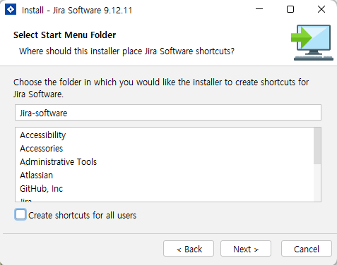
Task: Go to the previous step with Back
Action: pyautogui.click(x=189, y=249)
